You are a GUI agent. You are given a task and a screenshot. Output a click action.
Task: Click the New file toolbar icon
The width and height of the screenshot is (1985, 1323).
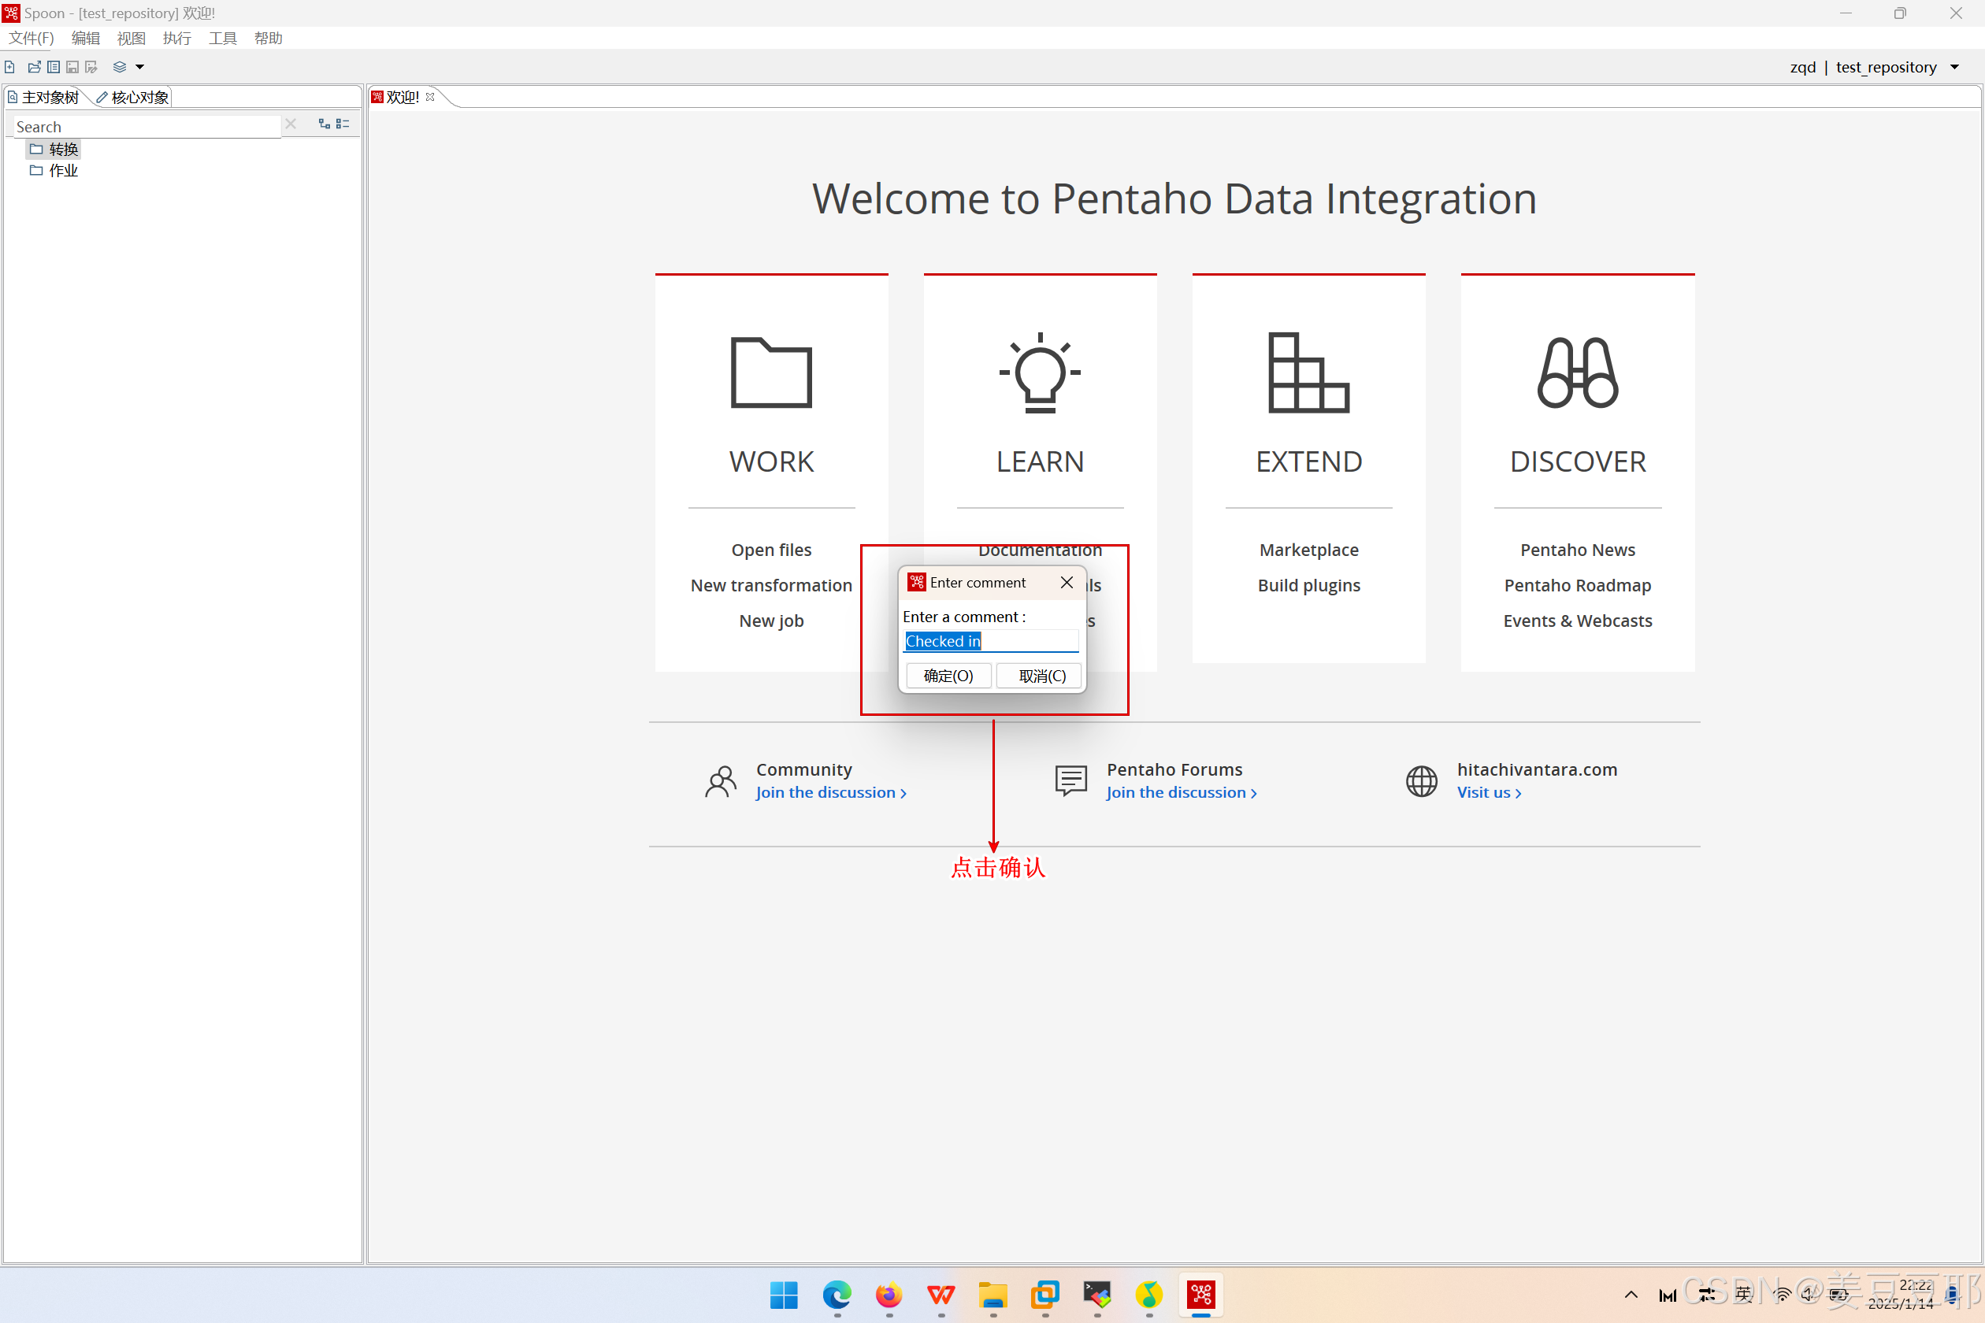[10, 67]
